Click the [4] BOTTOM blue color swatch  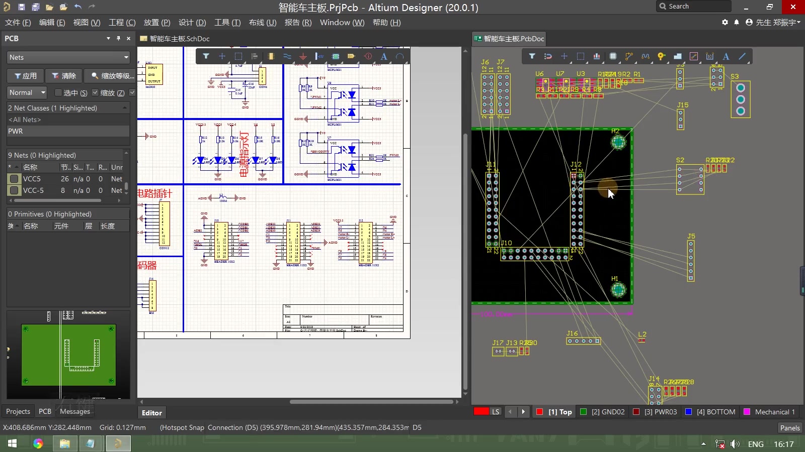tap(689, 412)
